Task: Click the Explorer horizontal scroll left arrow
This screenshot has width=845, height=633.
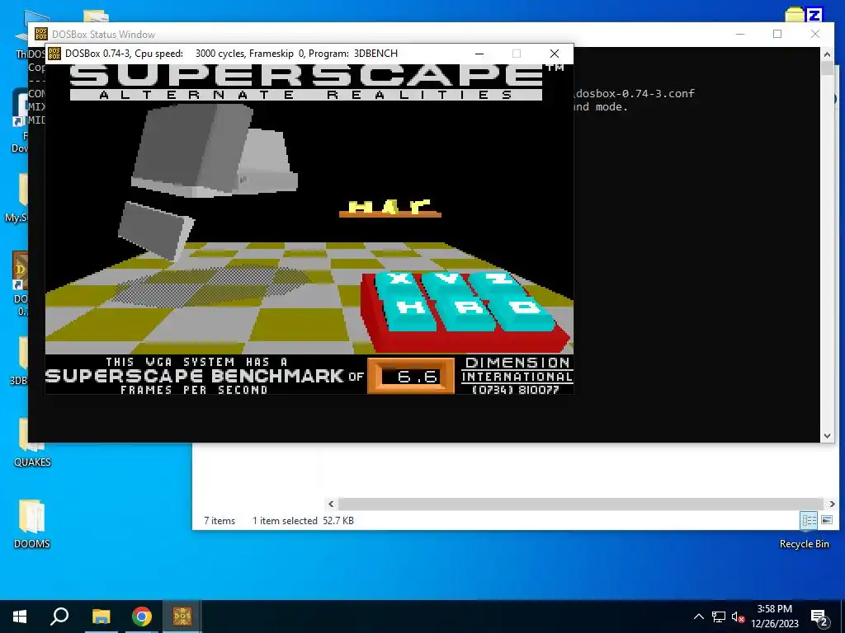Action: [x=331, y=504]
